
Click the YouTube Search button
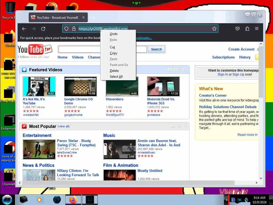156,49
